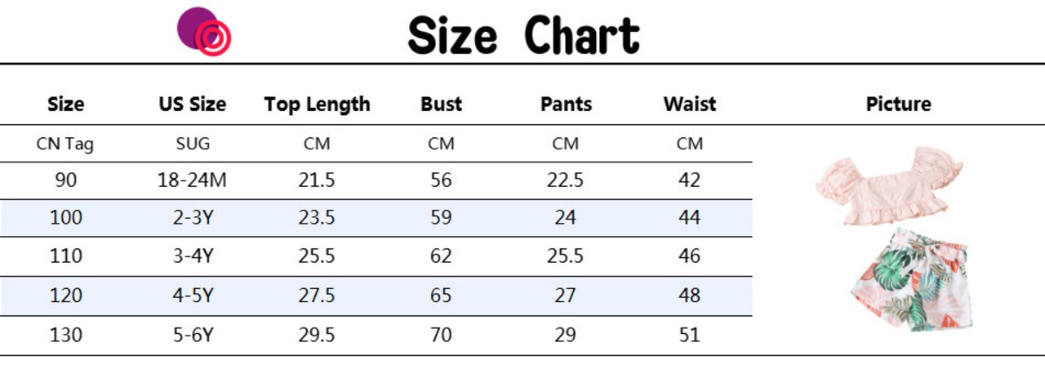
Task: Click the SUG label under US Size
Action: point(193,145)
